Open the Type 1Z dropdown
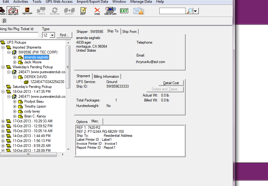 [x=52, y=35]
